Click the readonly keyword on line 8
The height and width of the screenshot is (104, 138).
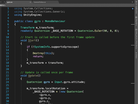click(x=26, y=31)
